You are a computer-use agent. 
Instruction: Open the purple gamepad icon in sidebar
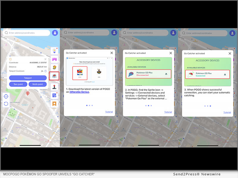[54, 59]
